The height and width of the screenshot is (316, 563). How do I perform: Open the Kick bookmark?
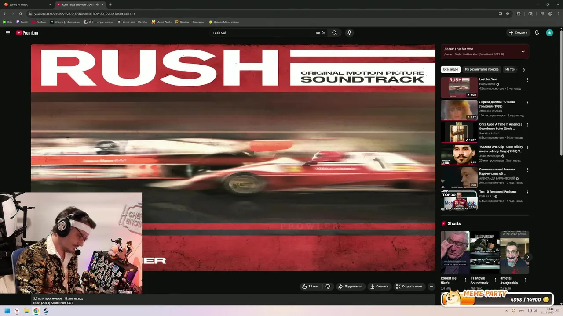point(7,22)
